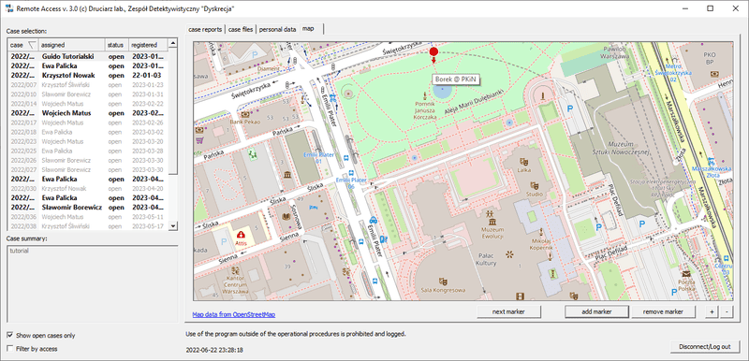Sort by the case column header arrow
This screenshot has width=749, height=361.
click(32, 45)
